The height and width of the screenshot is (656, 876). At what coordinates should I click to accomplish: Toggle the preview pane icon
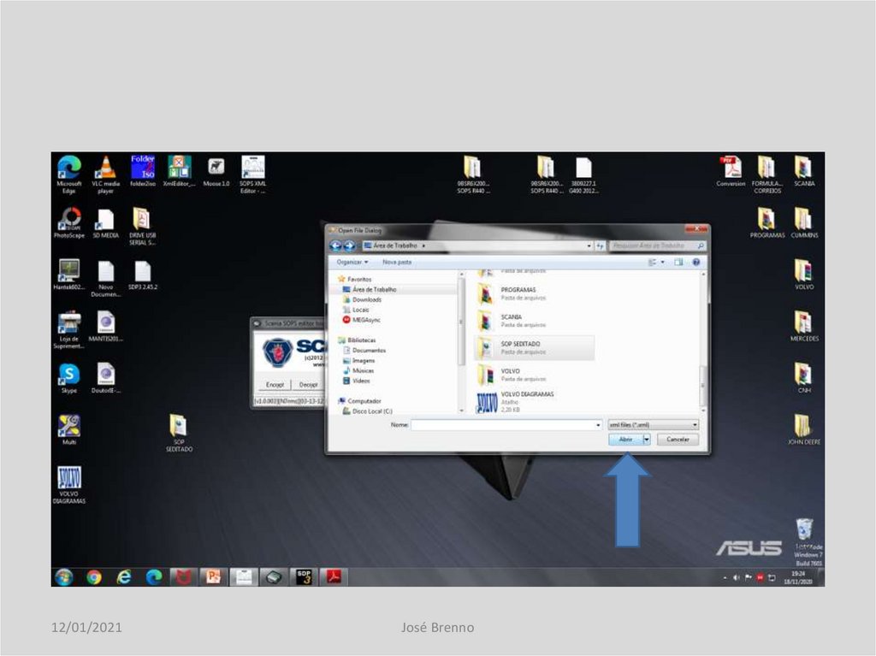tap(678, 262)
